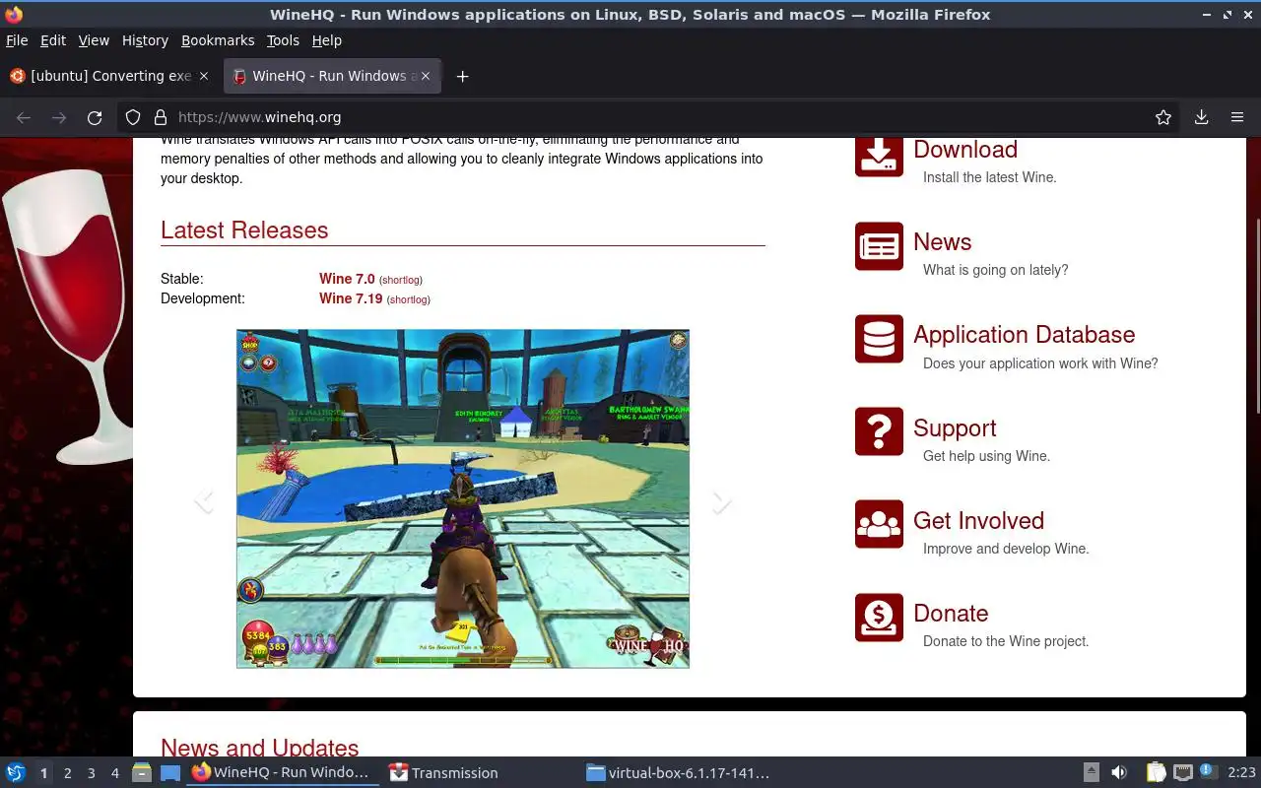
Task: Switch to virtual desktop 4
Action: [115, 773]
